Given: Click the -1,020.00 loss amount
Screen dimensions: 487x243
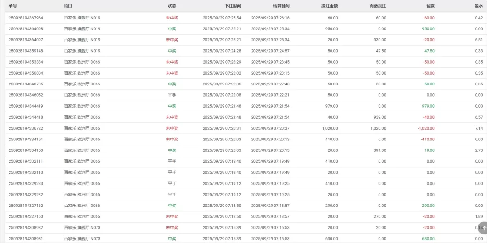Looking at the screenshot, I should 426,128.
